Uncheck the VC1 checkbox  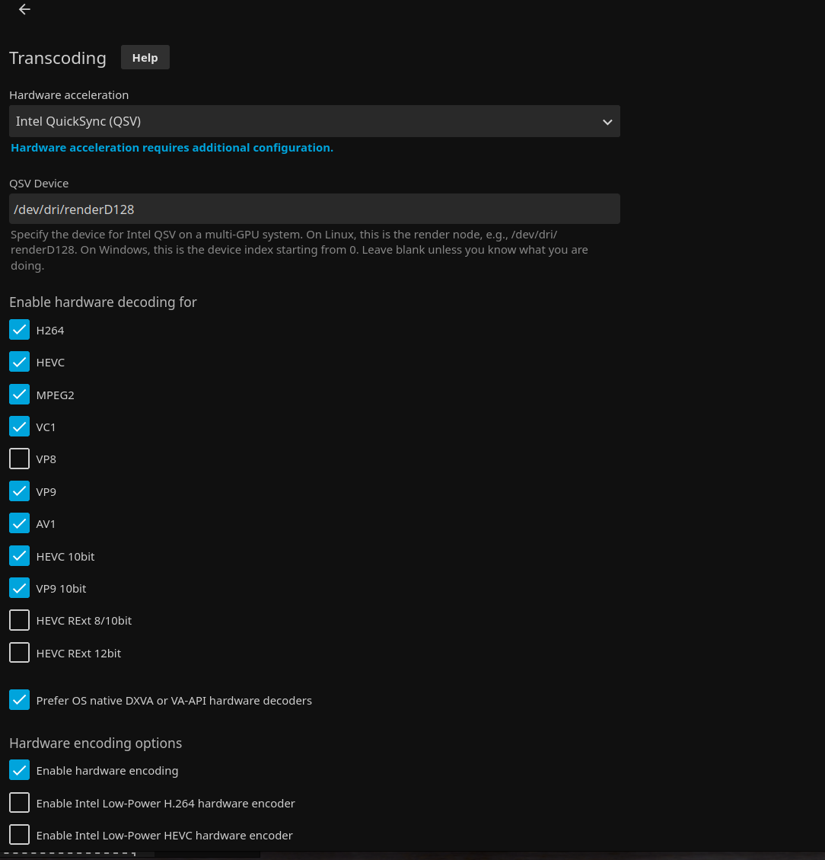click(x=20, y=427)
